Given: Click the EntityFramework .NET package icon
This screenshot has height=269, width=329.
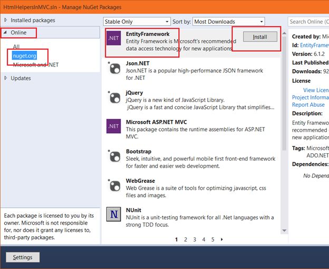Looking at the screenshot, I should coord(113,38).
